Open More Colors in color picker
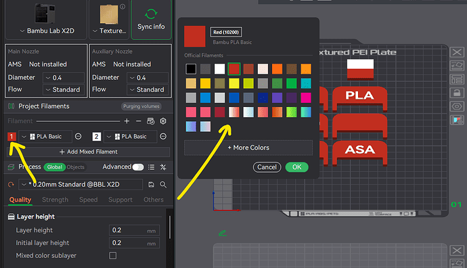 pyautogui.click(x=248, y=148)
